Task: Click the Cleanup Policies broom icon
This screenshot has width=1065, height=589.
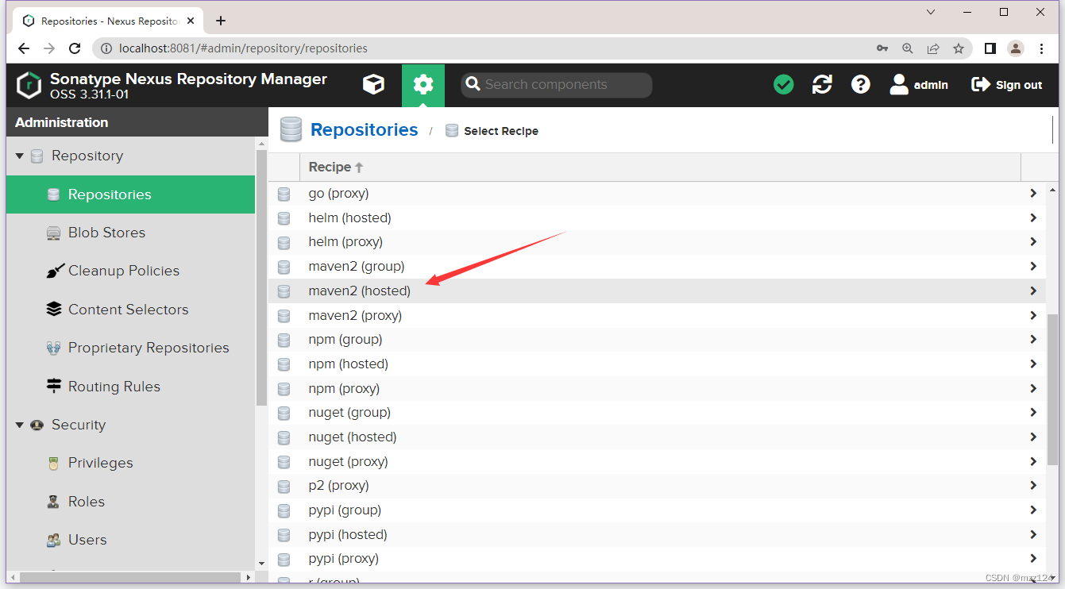Action: point(54,271)
